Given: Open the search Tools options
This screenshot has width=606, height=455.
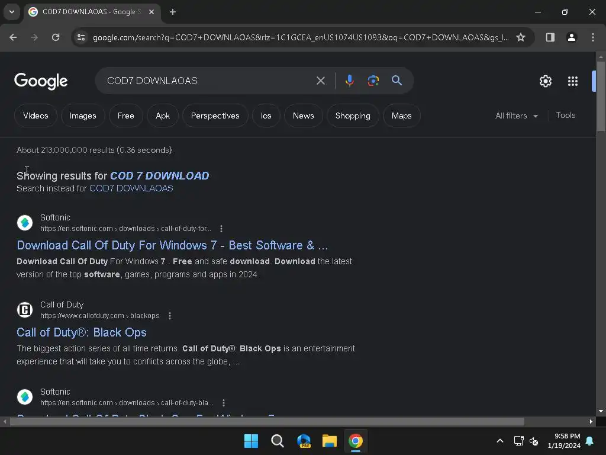Looking at the screenshot, I should click(x=565, y=116).
